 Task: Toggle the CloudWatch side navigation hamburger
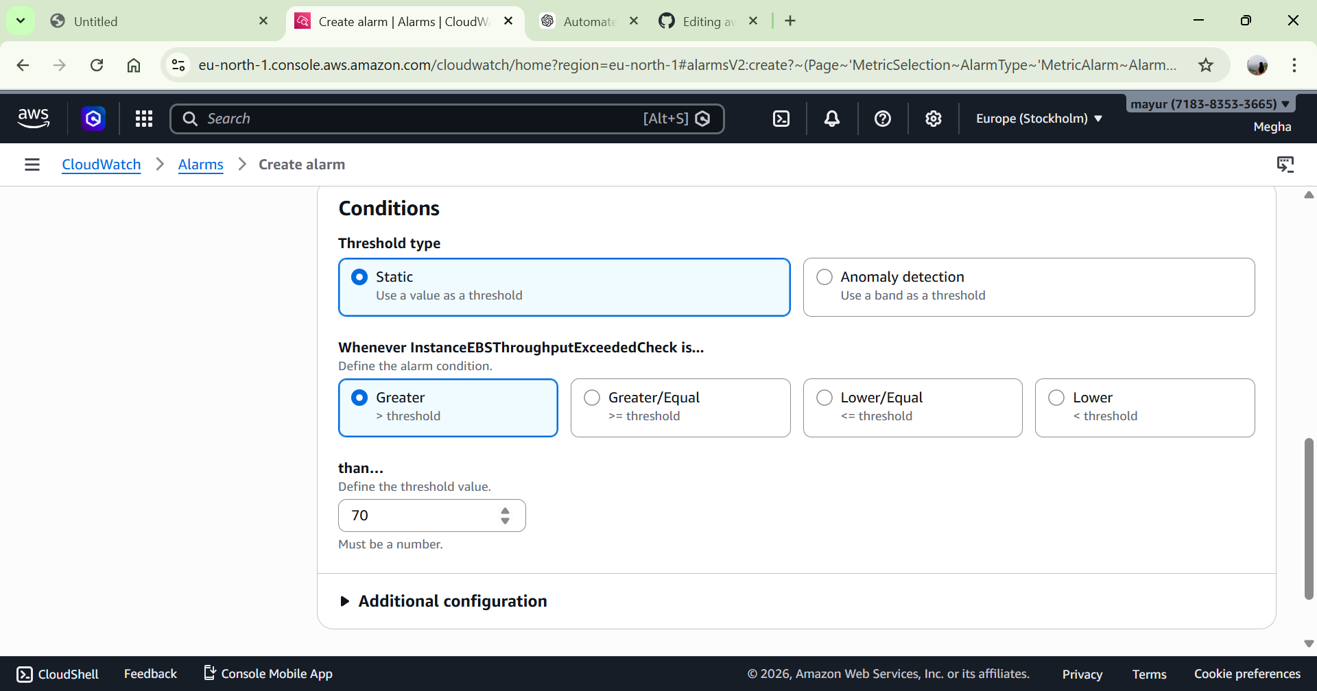(x=32, y=165)
